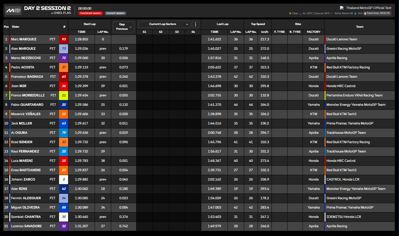
Task: Open the Current Lap Sectors dropdown
Action: coord(164,24)
